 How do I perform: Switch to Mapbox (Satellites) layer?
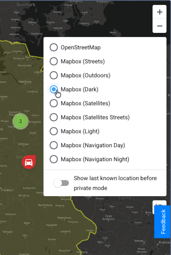(54, 103)
